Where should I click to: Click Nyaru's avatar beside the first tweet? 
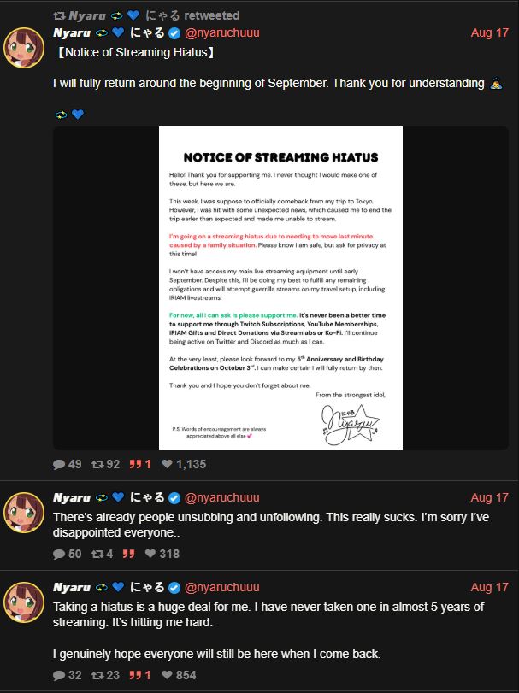24,48
